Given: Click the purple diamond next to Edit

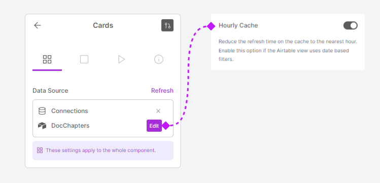Looking at the screenshot, I should click(166, 126).
